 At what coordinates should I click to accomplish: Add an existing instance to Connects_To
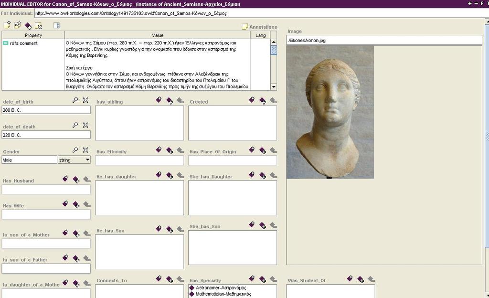[170, 279]
